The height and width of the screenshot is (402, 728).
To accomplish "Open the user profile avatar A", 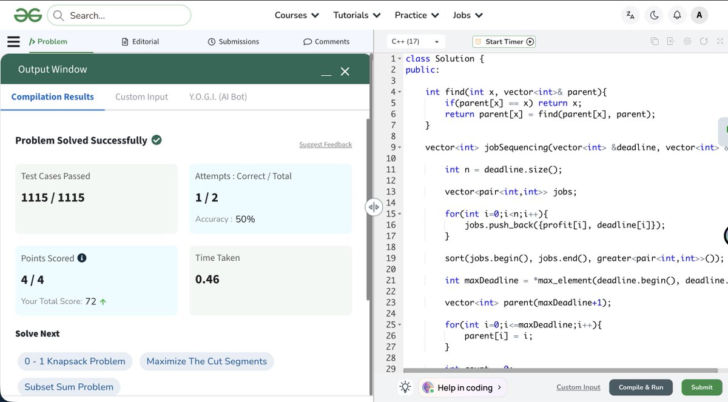I will click(x=699, y=15).
